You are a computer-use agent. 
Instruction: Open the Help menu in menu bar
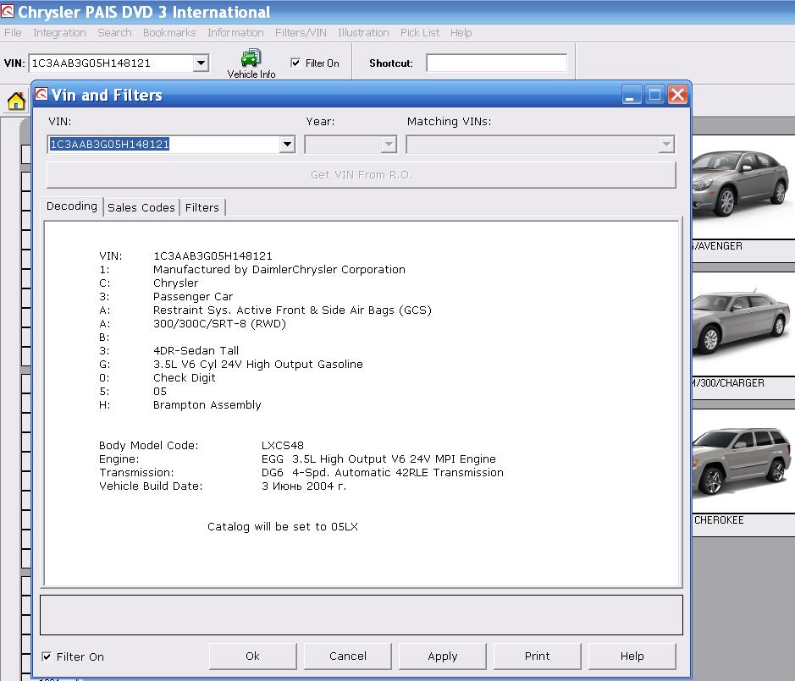point(461,32)
